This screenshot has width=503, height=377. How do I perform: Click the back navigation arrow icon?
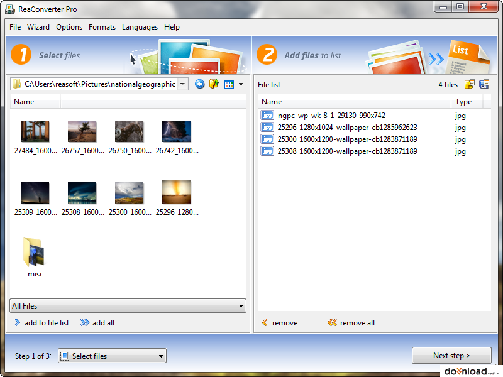tap(199, 84)
